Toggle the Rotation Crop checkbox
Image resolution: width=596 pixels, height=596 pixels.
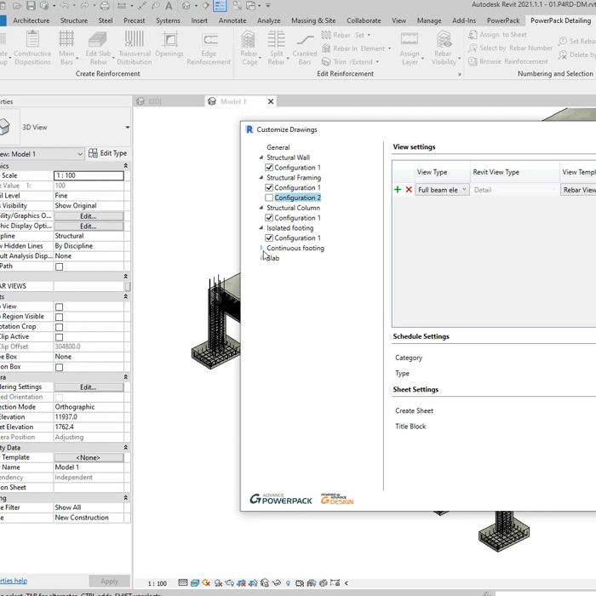(x=60, y=327)
